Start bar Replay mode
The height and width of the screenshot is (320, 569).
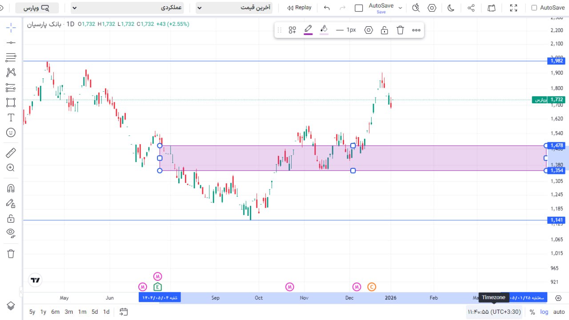299,8
